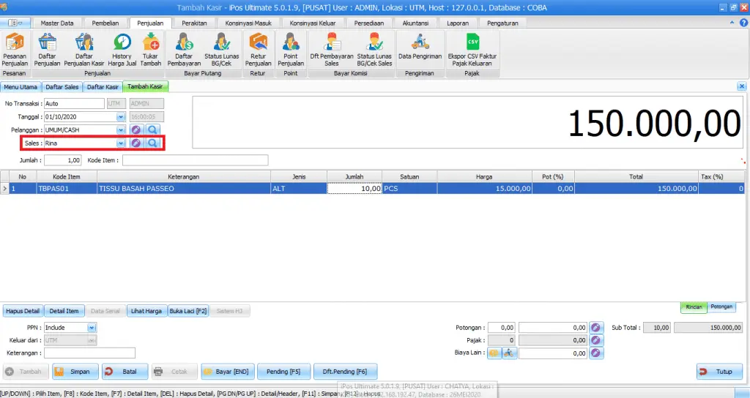This screenshot has width=750, height=398.
Task: Click the Lihat Harga button
Action: (x=146, y=311)
